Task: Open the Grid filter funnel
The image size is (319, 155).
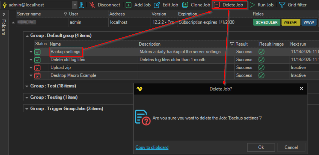Action: coord(282,5)
